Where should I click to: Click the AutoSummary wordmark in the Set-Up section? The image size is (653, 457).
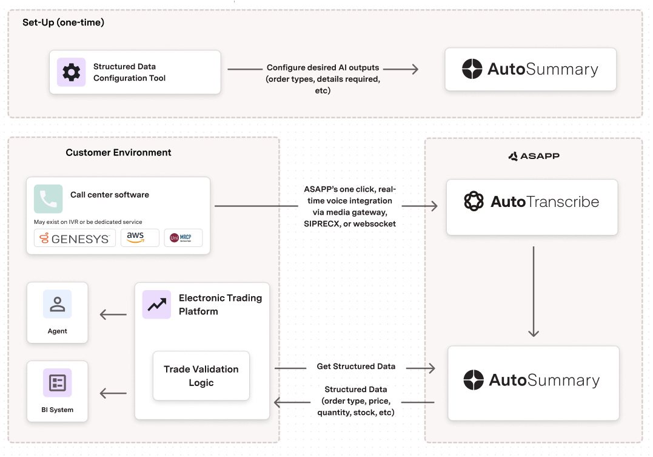543,69
